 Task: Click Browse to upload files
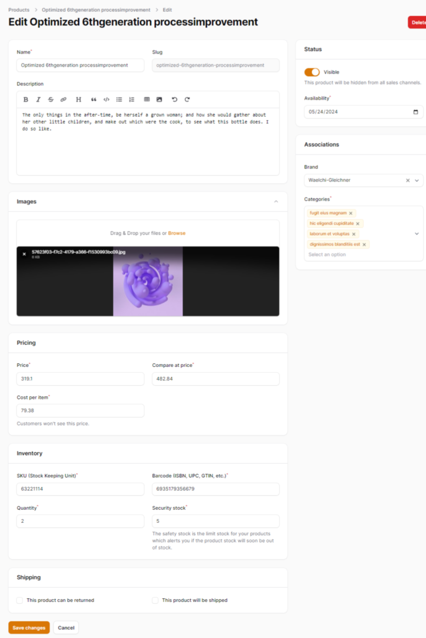click(x=177, y=233)
